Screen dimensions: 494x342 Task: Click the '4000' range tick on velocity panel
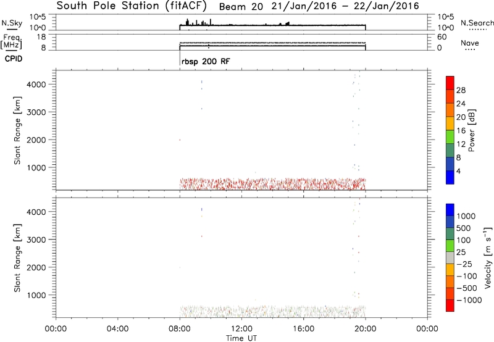36,212
